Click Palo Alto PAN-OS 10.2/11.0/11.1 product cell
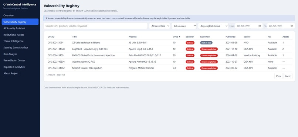This screenshot has width=298, height=137. [x=145, y=56]
